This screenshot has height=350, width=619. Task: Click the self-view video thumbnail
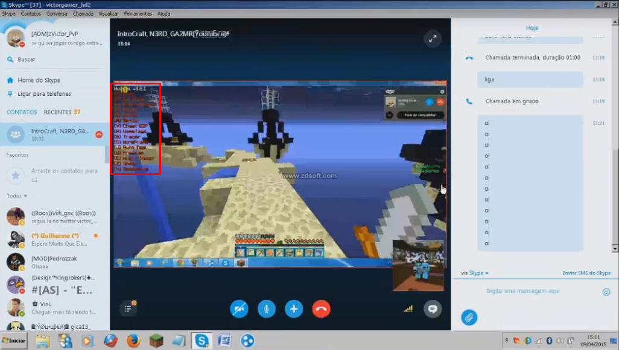point(418,266)
